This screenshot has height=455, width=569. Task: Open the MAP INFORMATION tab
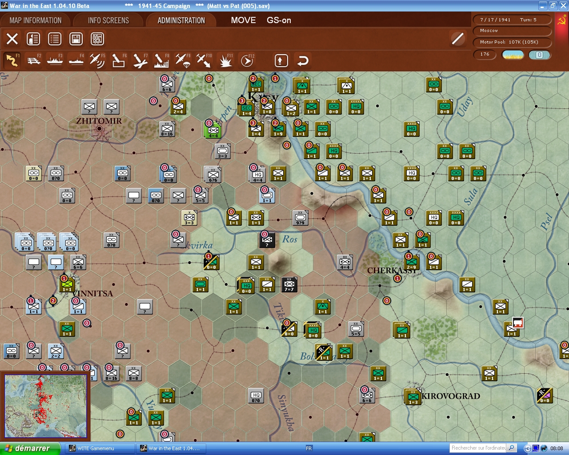(x=36, y=20)
